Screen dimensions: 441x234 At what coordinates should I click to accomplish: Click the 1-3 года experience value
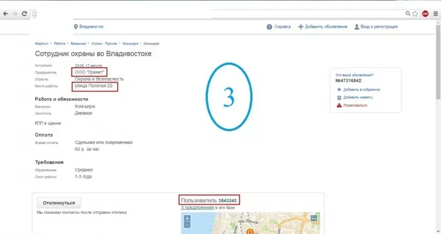(x=83, y=177)
